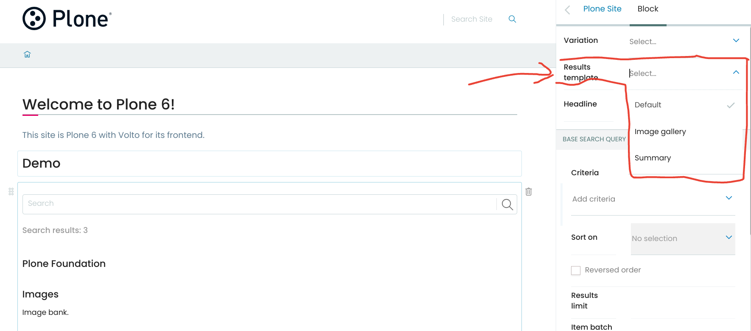Click the Results limit label
751x331 pixels.
click(x=584, y=300)
